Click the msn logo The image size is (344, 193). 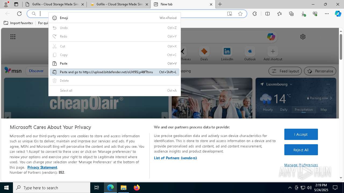tap(13, 71)
